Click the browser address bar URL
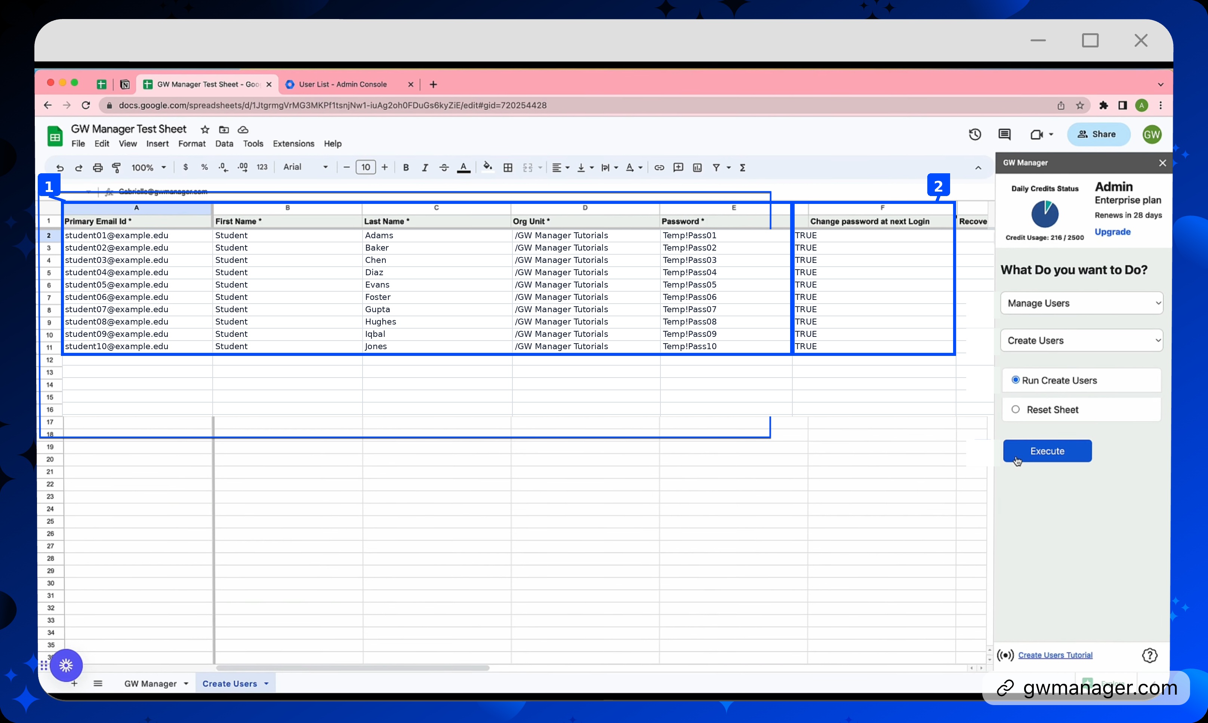This screenshot has height=723, width=1208. (x=333, y=106)
